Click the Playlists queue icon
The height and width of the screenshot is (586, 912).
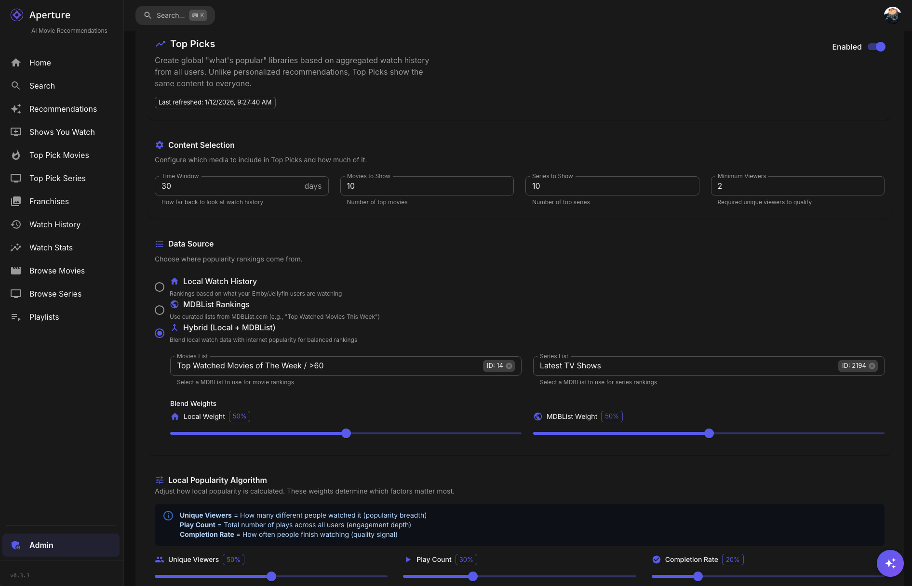click(16, 317)
